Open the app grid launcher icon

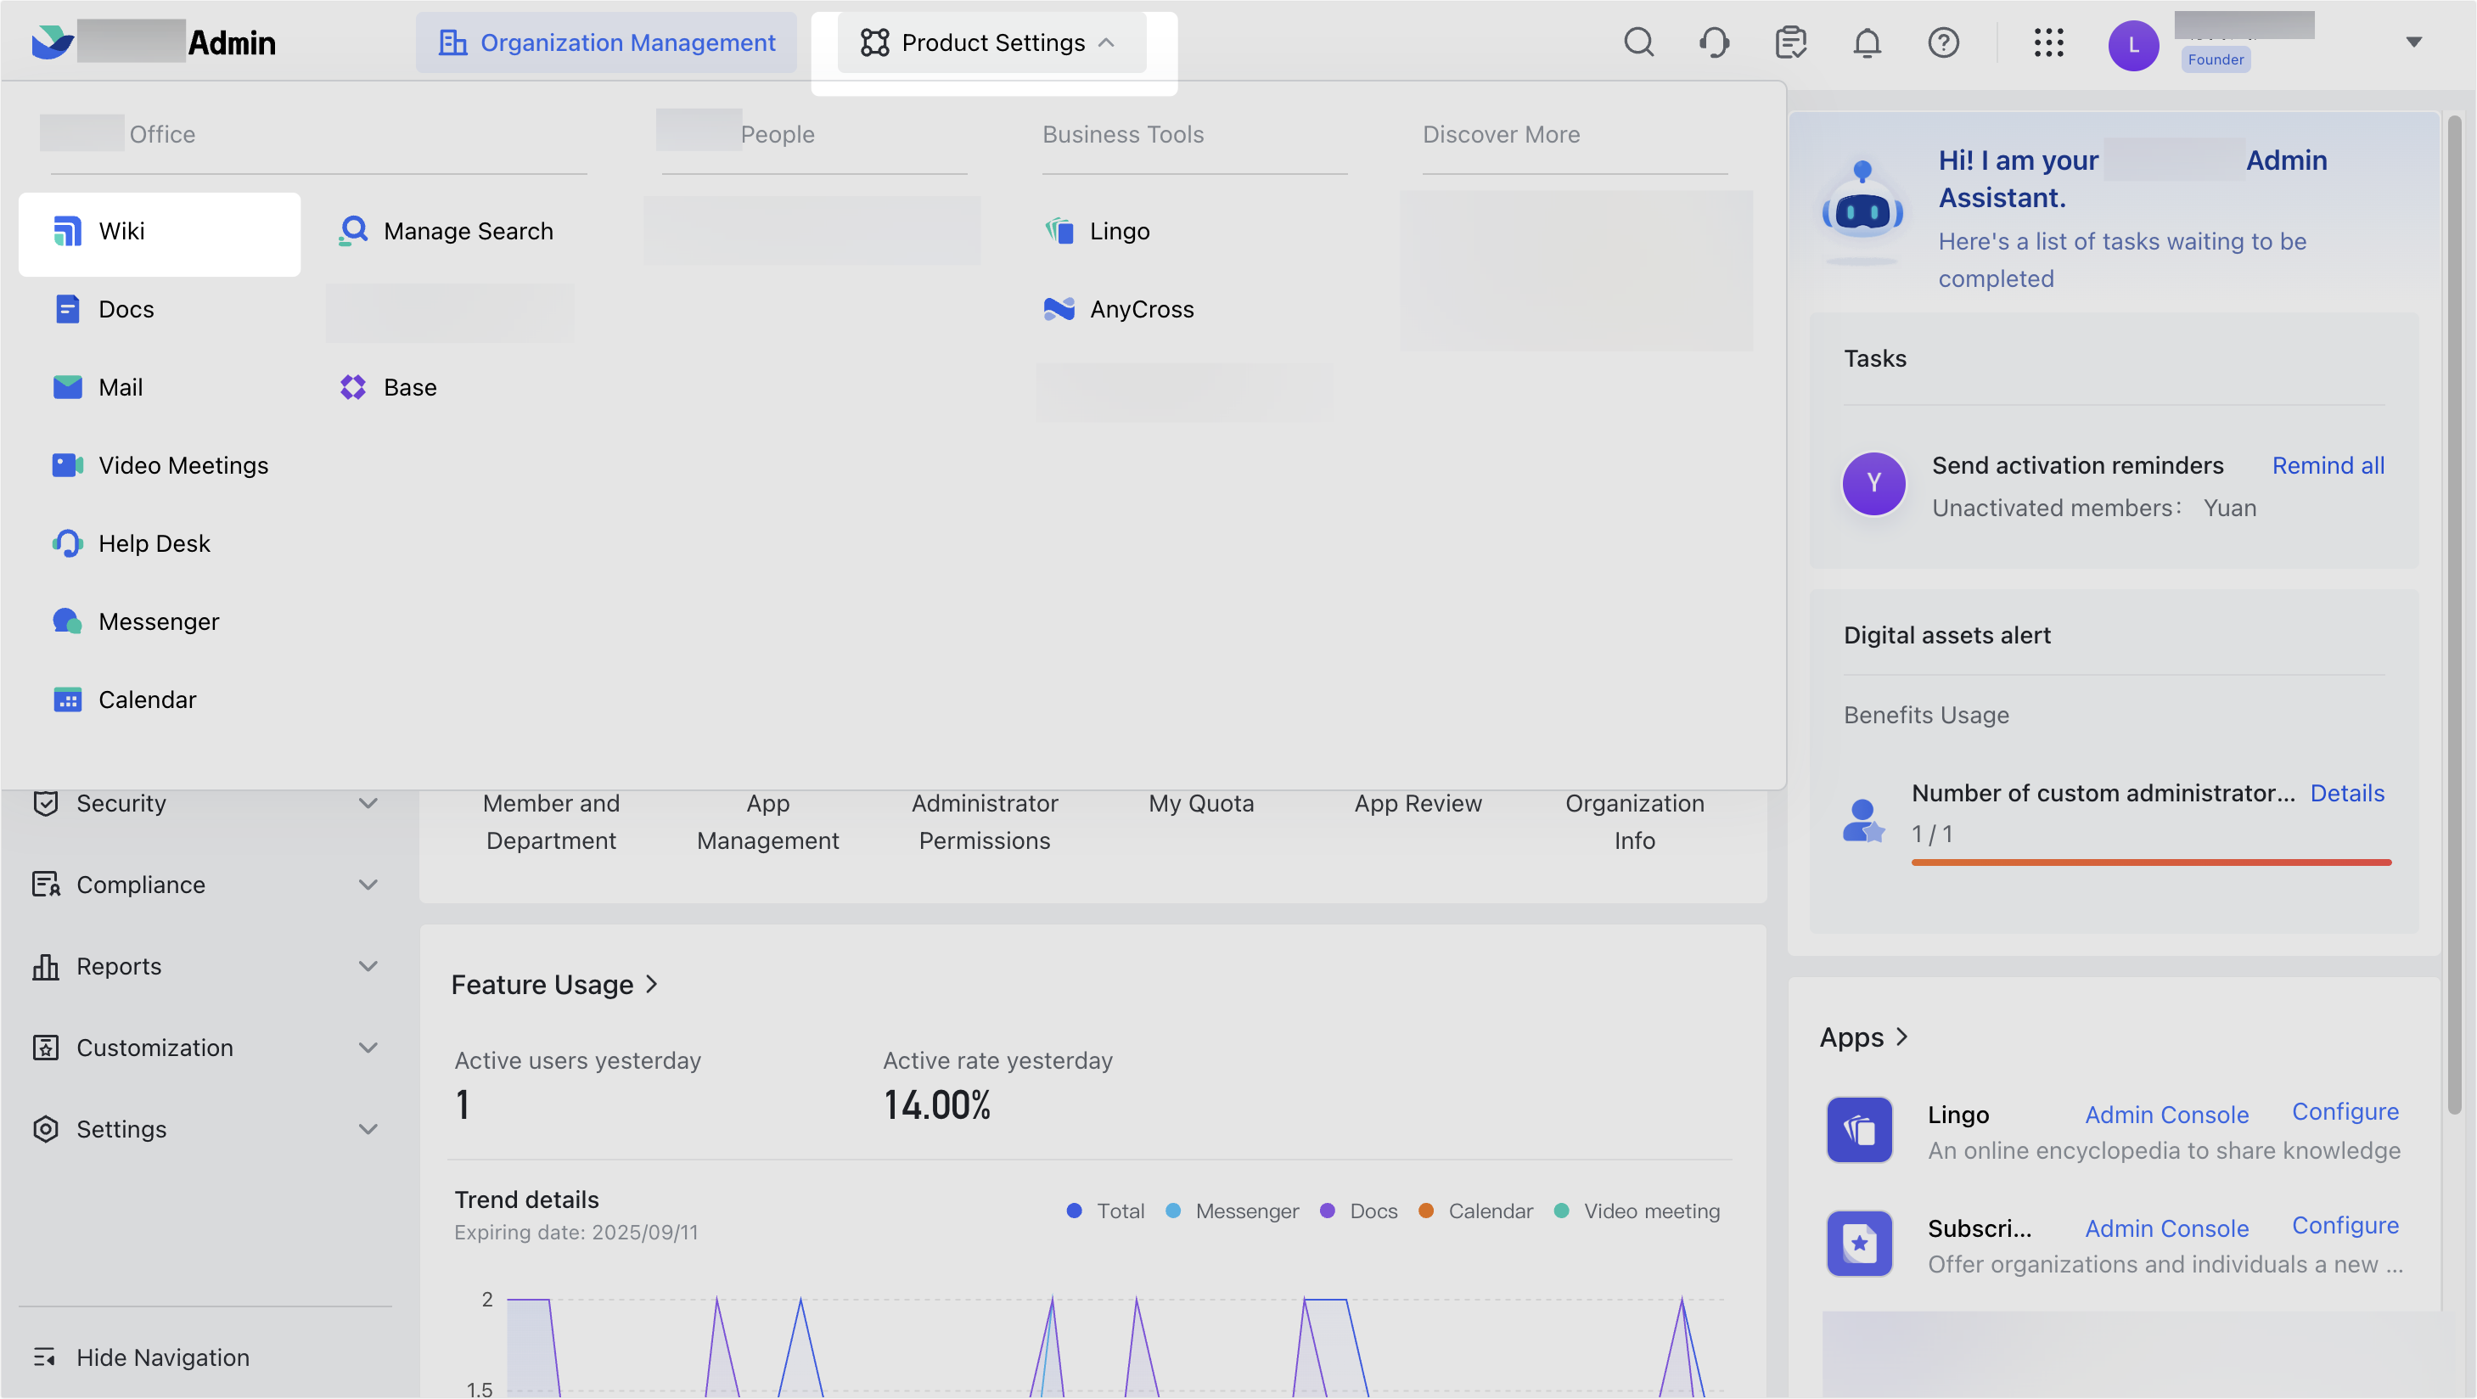(2048, 42)
